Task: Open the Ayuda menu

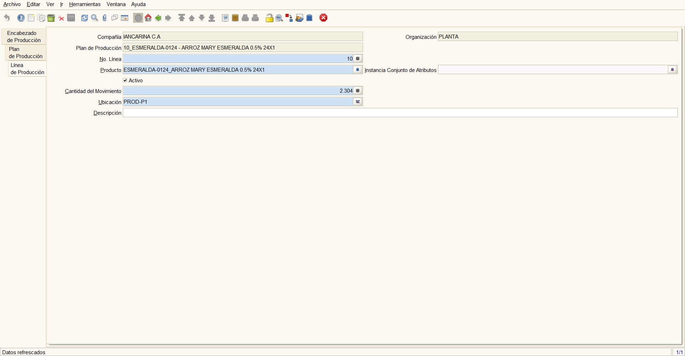Action: [138, 4]
